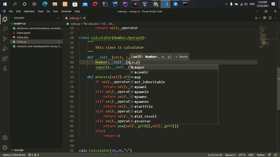Screen dimensions: 280x157
Task: Click index.py breadcrumb segment
Action: click(75, 24)
